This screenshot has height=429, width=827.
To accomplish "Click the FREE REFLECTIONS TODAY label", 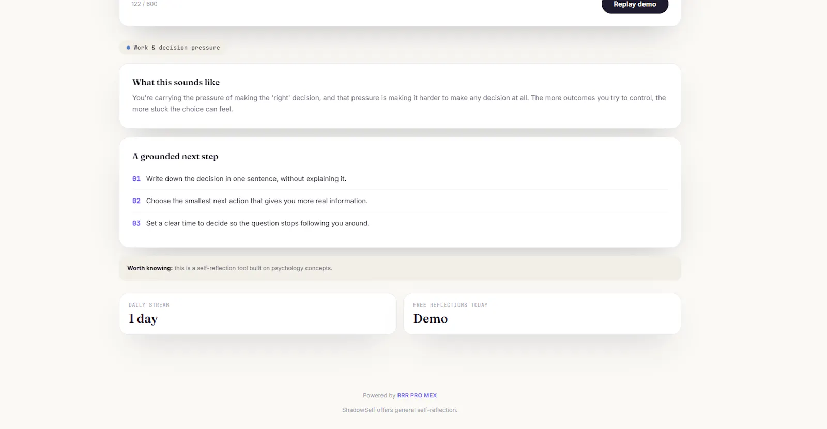I will point(450,305).
